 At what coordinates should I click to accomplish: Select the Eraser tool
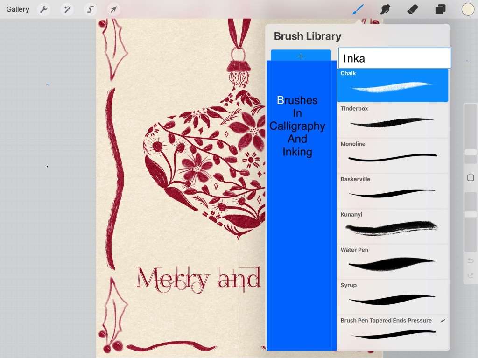413,9
